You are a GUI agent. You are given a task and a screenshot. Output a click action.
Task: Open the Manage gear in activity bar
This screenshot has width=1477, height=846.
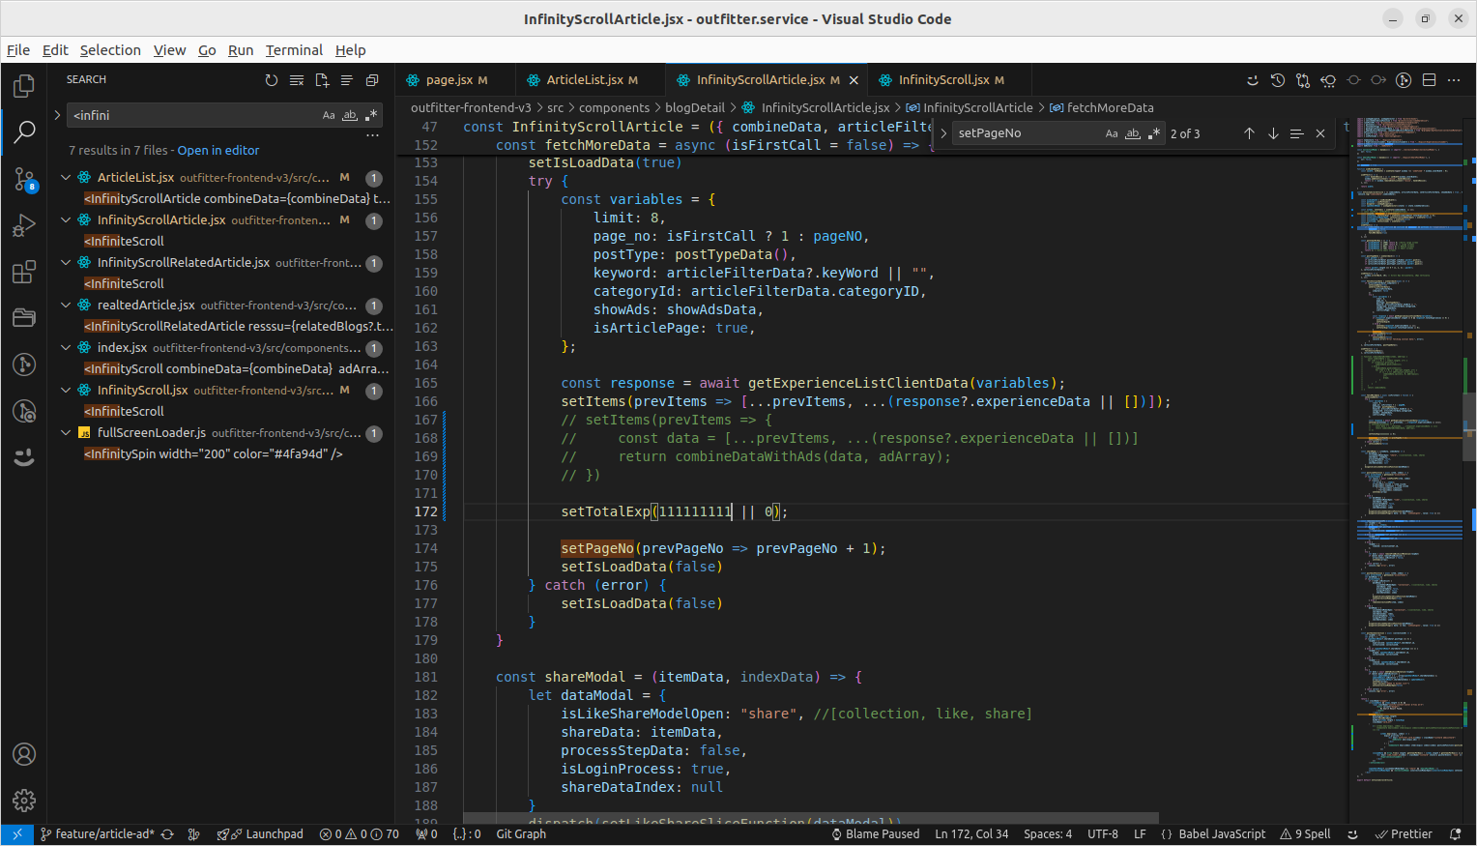point(24,801)
